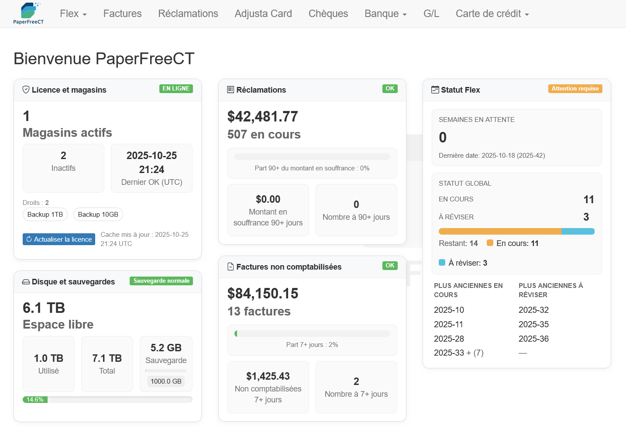Expand the Banque dropdown menu
The height and width of the screenshot is (433, 626).
(385, 14)
